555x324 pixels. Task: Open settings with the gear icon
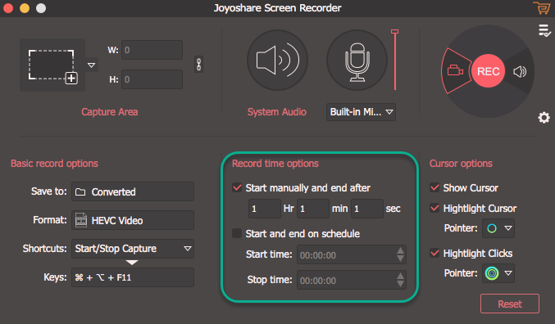click(544, 118)
